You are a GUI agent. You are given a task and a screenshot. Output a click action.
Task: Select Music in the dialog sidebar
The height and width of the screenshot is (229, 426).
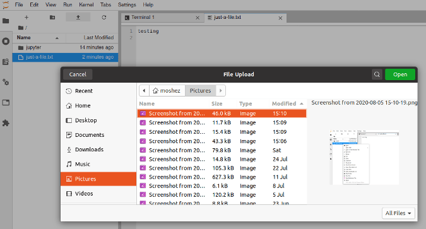(x=98, y=165)
